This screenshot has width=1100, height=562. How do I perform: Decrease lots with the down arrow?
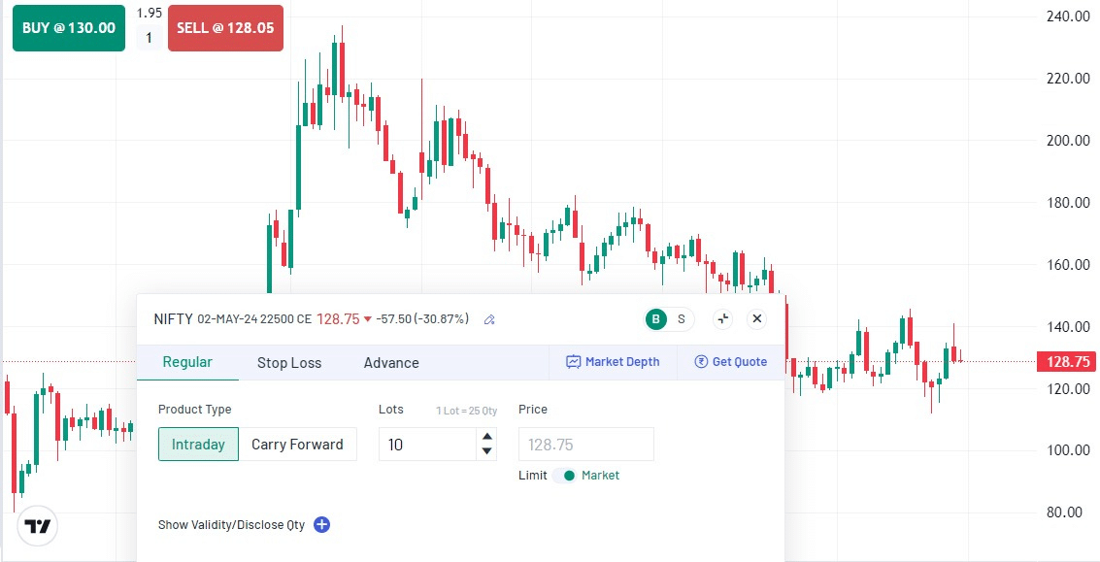tap(487, 451)
